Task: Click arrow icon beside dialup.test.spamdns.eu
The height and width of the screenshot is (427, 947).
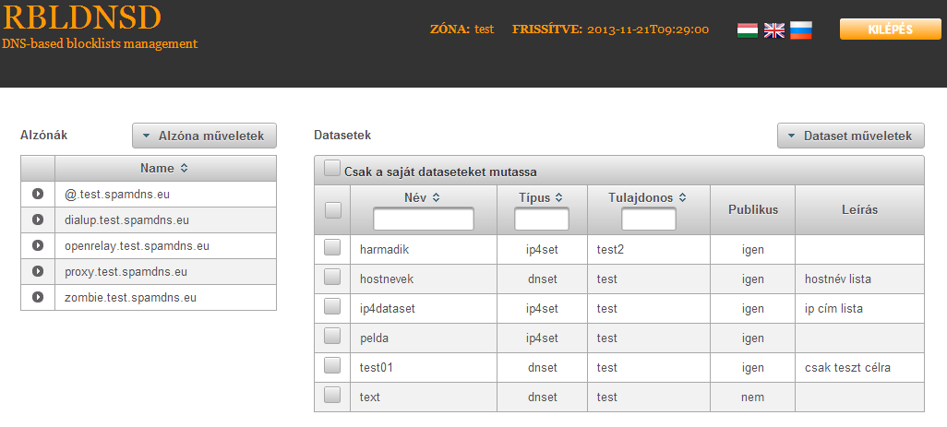Action: coord(38,220)
